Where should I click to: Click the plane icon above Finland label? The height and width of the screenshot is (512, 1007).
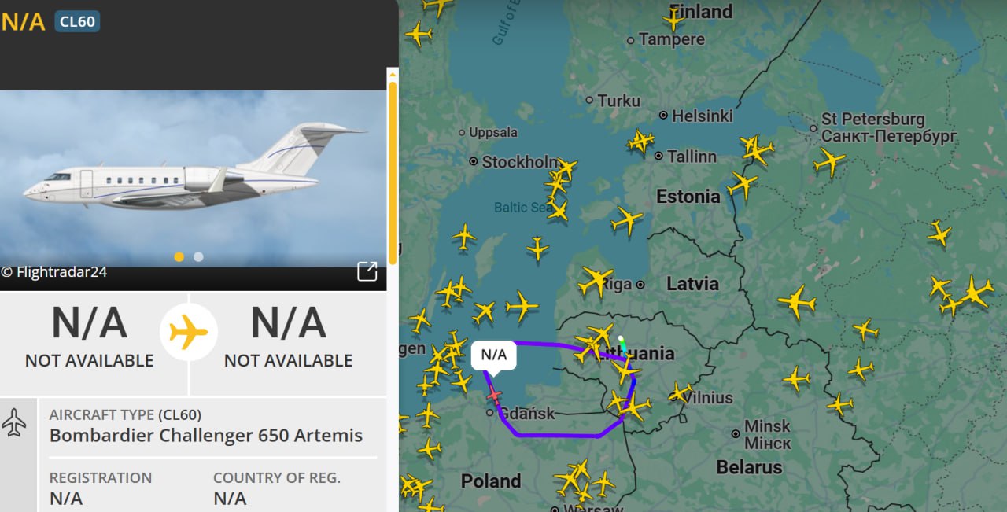click(x=674, y=17)
